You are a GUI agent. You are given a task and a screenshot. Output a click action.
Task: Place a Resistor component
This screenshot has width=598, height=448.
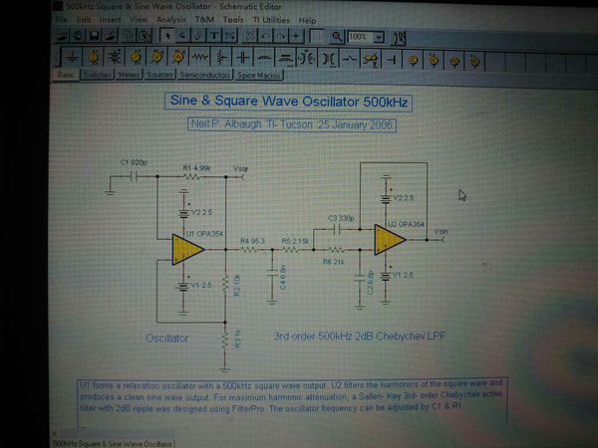click(199, 58)
